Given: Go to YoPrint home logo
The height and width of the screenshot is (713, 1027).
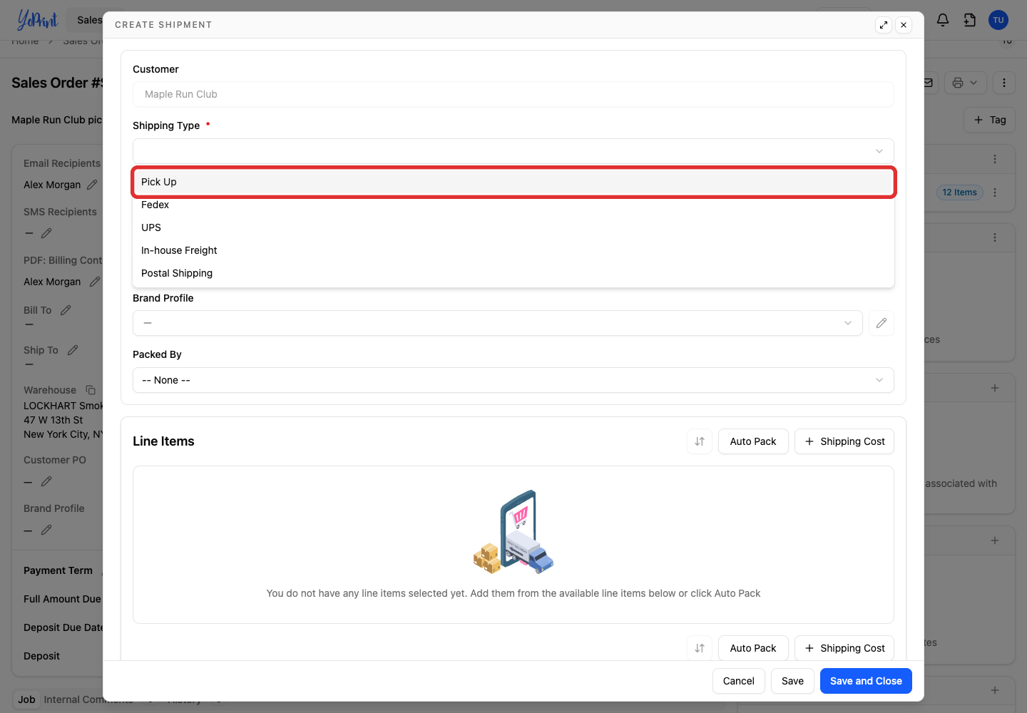Looking at the screenshot, I should (37, 20).
